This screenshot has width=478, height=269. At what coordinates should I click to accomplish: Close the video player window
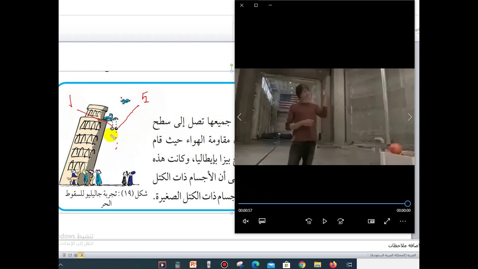point(242,5)
